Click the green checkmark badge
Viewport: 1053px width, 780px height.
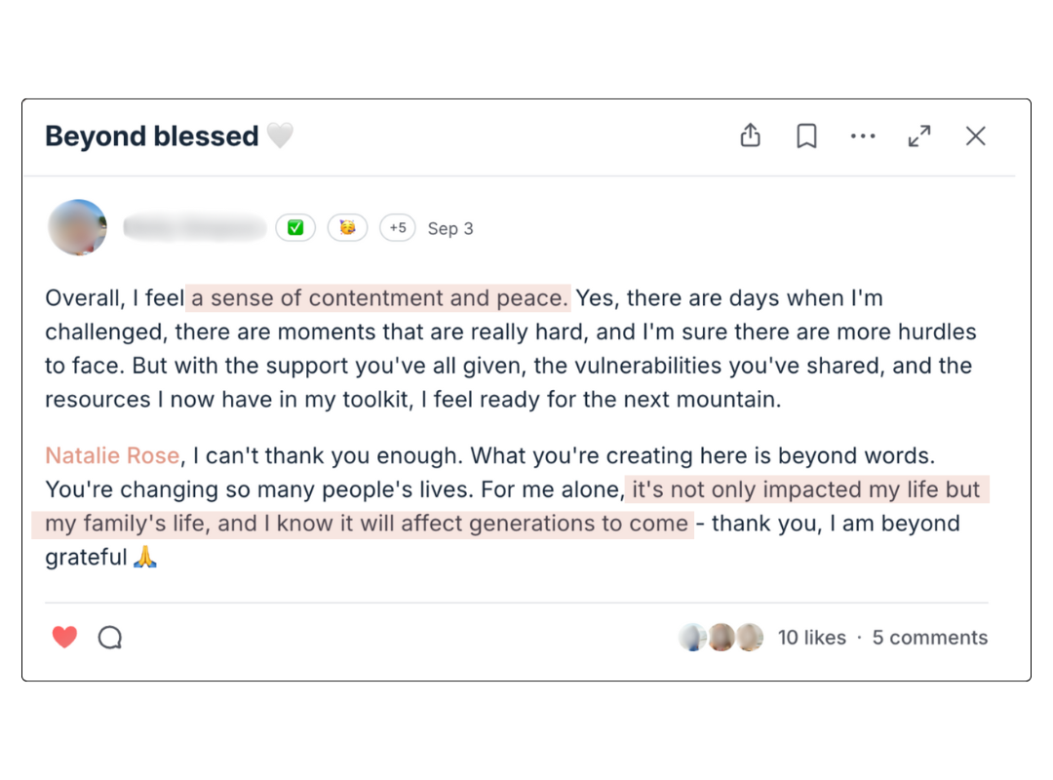295,228
